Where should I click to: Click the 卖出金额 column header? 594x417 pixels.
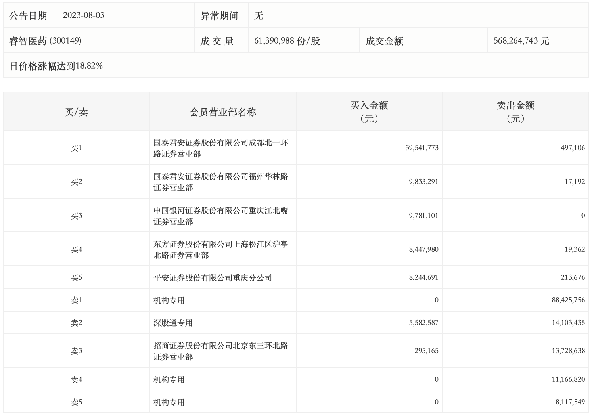tap(515, 112)
